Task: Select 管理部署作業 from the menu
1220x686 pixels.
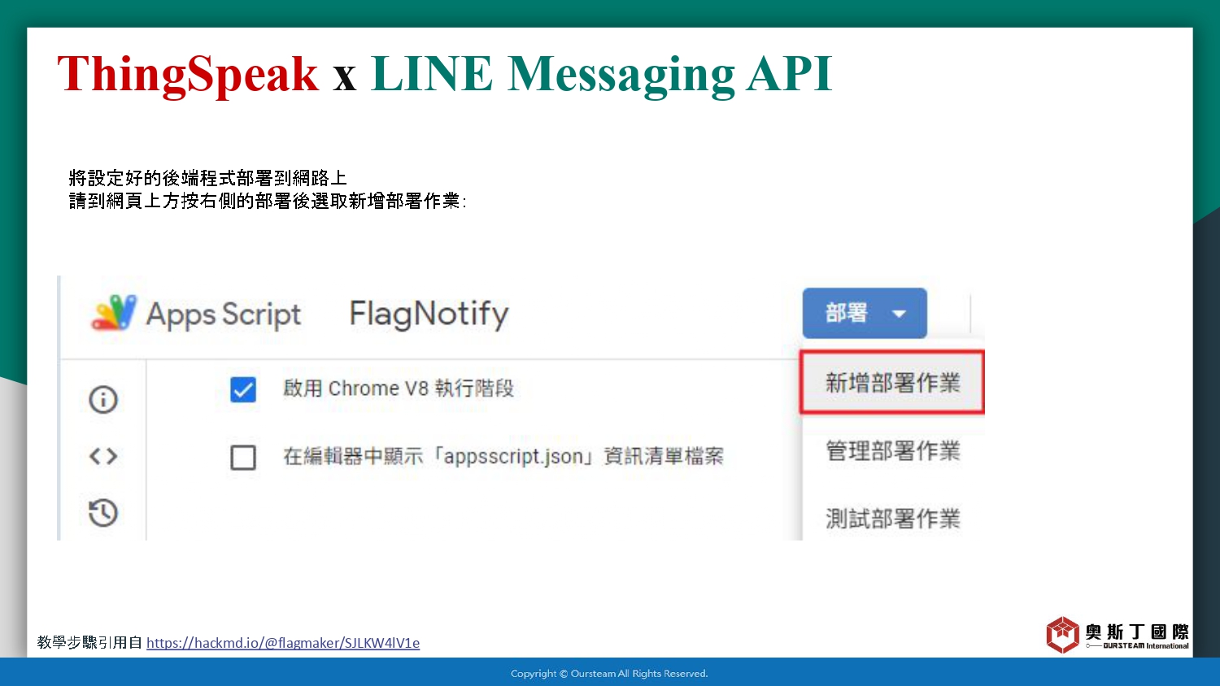Action: [x=892, y=451]
